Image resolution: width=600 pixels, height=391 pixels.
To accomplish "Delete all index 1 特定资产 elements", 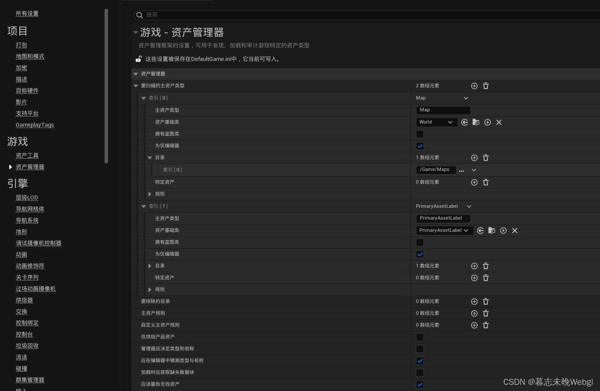I will pos(486,278).
